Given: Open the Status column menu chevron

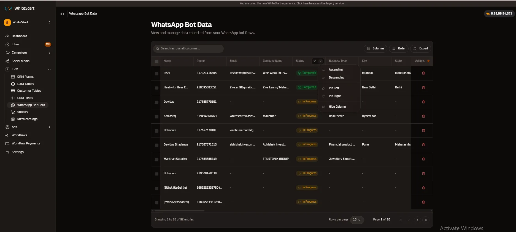Looking at the screenshot, I should coord(320,61).
